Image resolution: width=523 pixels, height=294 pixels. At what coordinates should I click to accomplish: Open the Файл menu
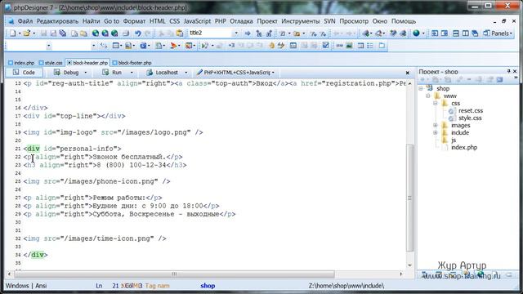(x=25, y=21)
